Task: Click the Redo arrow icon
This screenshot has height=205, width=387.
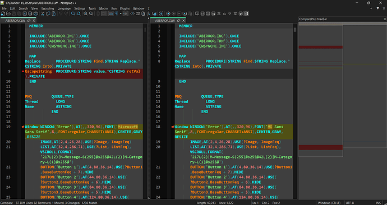Action: click(x=66, y=13)
